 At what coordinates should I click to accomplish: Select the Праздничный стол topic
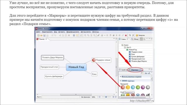(x=49, y=67)
